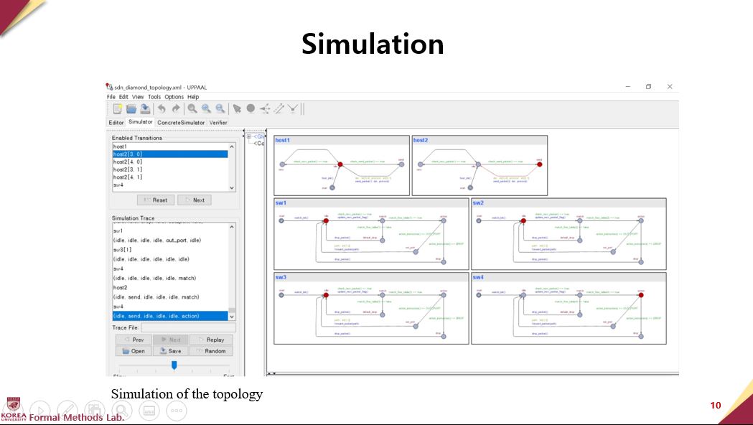Click the Zoom in magnifier icon

(x=206, y=109)
